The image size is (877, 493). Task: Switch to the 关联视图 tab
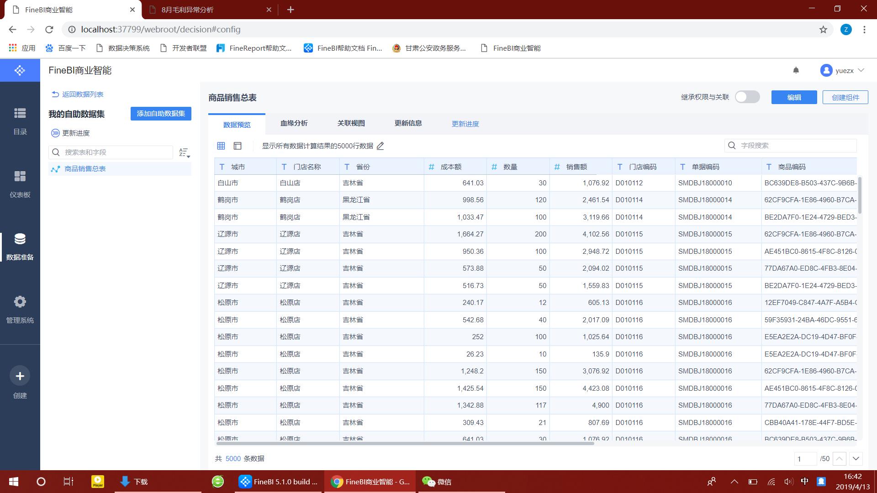[351, 123]
